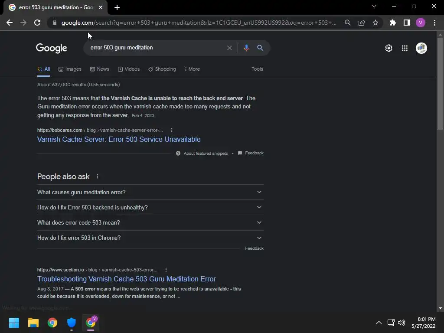This screenshot has height=333, width=444.
Task: Open a new tab
Action: pyautogui.click(x=117, y=7)
